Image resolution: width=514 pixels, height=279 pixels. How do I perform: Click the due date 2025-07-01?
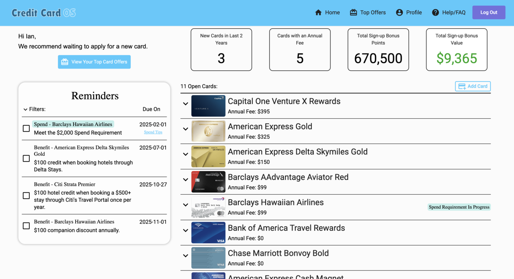click(x=153, y=148)
